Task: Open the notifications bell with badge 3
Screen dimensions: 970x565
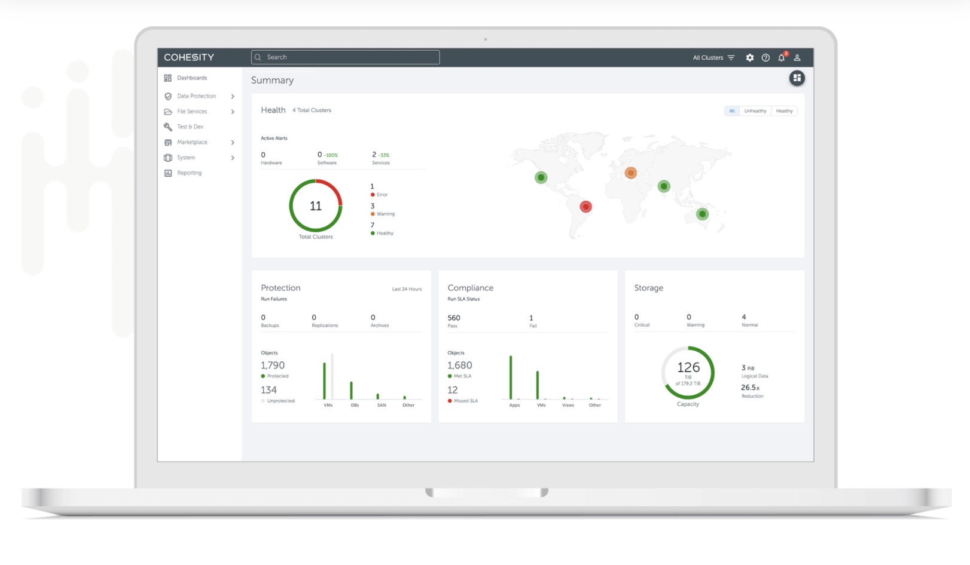Action: click(781, 57)
